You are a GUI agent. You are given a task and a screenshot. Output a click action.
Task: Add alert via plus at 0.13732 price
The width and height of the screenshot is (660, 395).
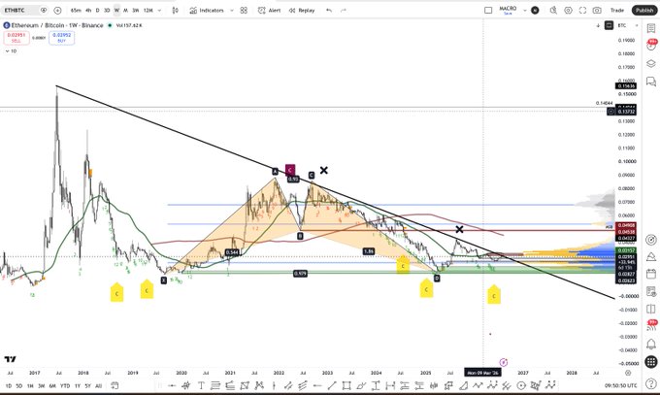pos(610,112)
